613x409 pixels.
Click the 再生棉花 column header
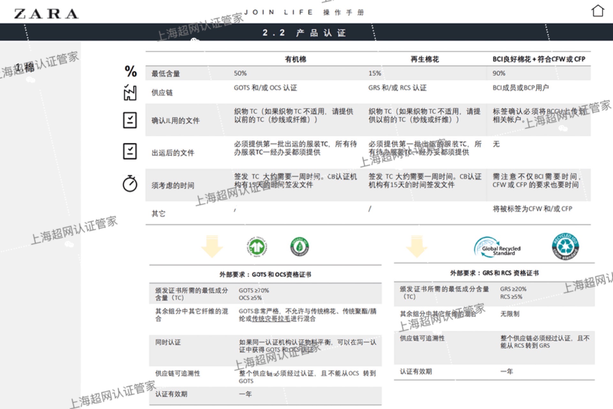click(x=425, y=59)
